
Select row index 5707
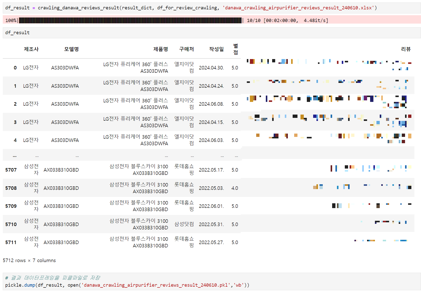(x=11, y=170)
